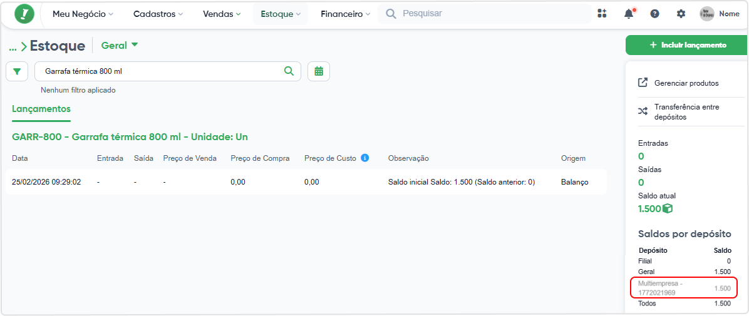Open the notifications bell
749x316 pixels.
pyautogui.click(x=629, y=14)
